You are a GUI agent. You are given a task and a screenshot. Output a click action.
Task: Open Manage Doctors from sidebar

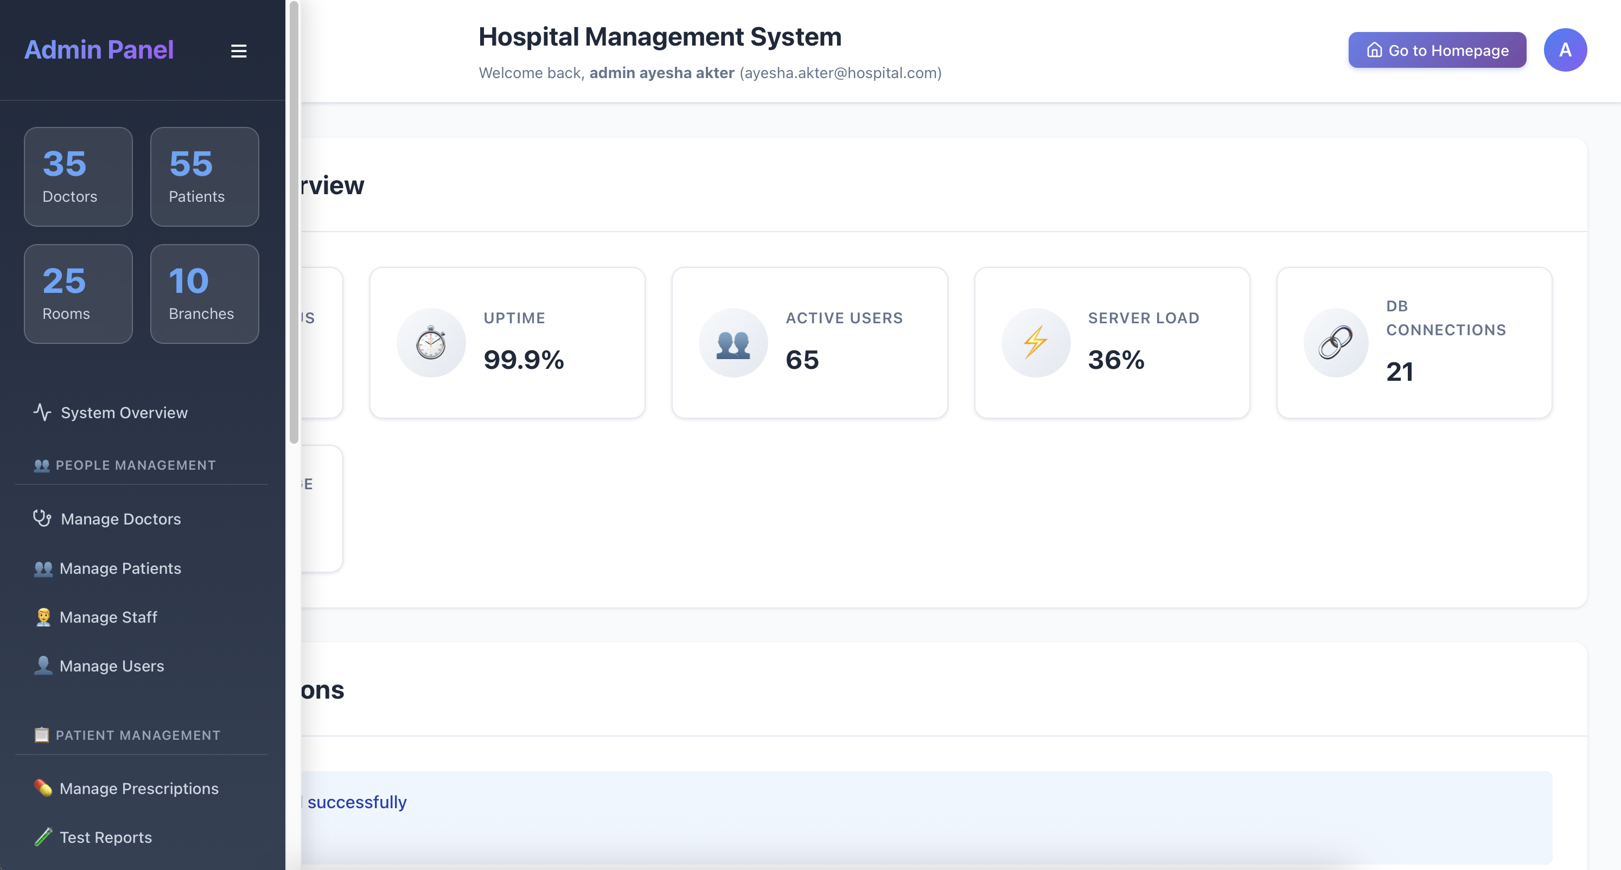point(120,519)
